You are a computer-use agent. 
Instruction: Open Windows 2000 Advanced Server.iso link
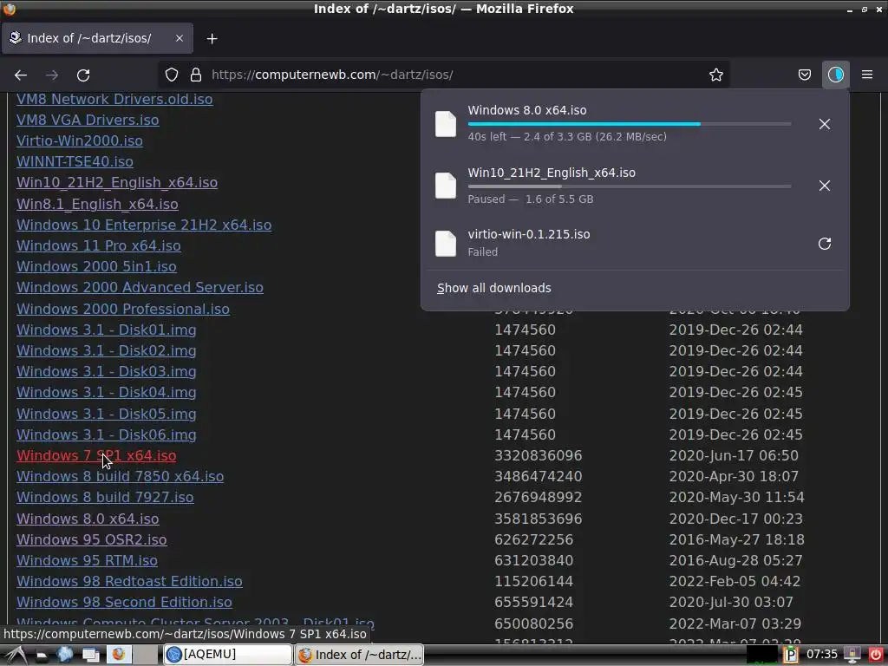click(x=140, y=288)
